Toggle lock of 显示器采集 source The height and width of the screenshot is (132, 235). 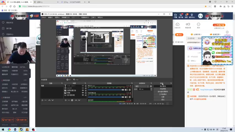click(85, 95)
